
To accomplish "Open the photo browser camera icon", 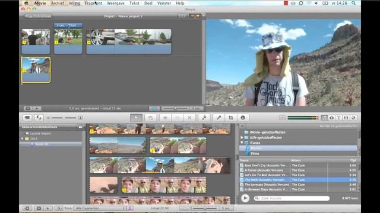I will [331, 118].
